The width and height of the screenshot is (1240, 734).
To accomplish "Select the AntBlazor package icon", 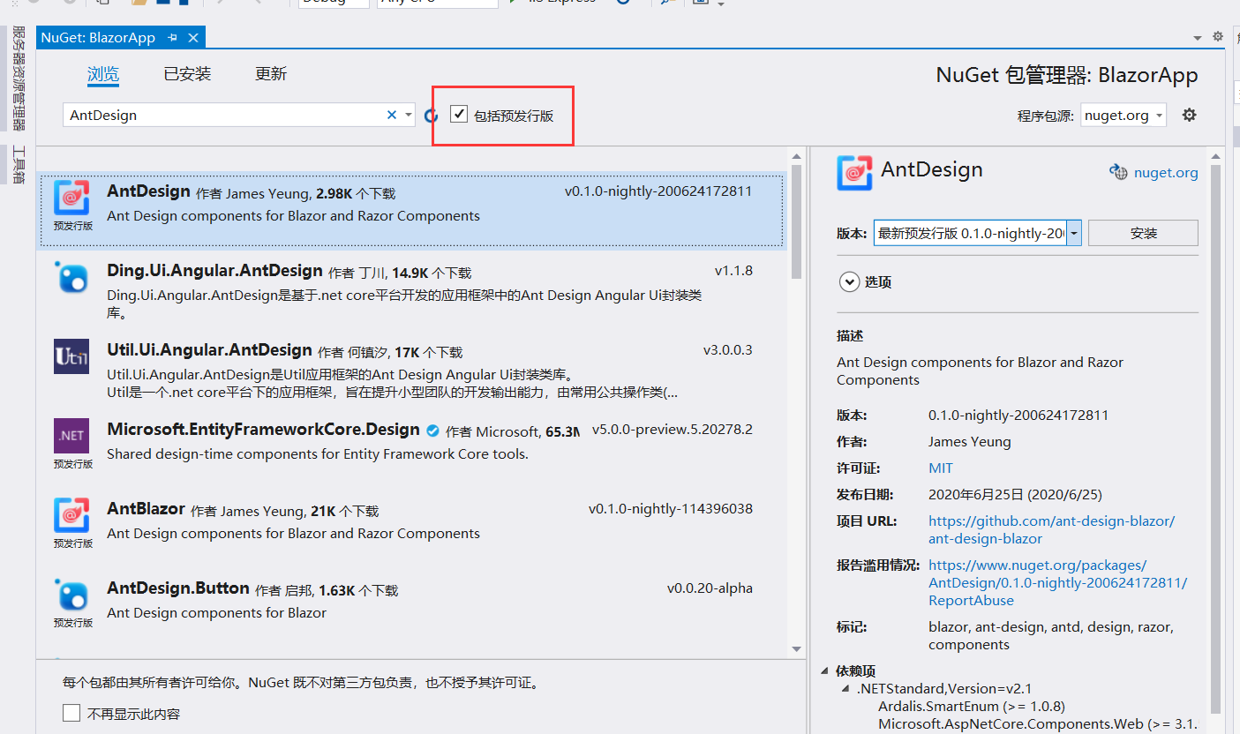I will 71,515.
